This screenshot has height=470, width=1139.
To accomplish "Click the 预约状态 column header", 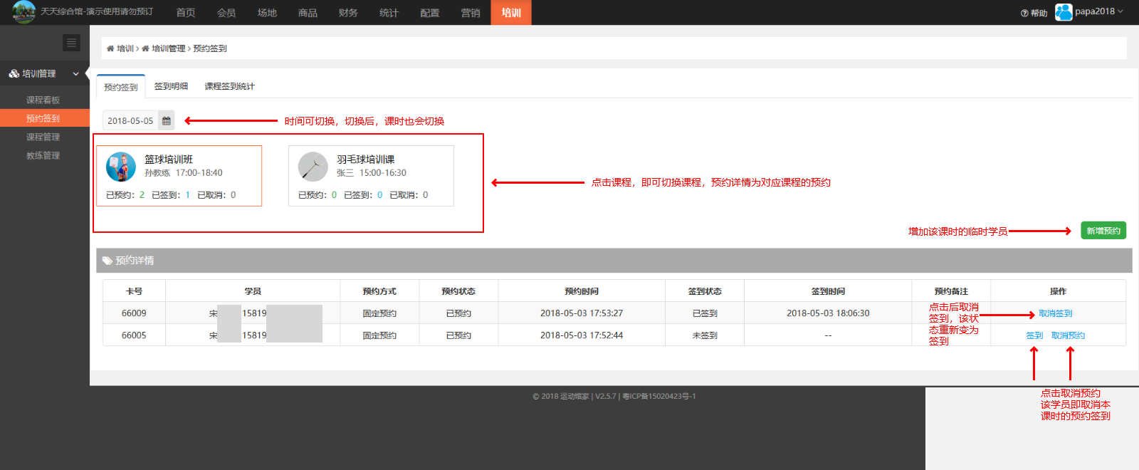I will tap(458, 291).
